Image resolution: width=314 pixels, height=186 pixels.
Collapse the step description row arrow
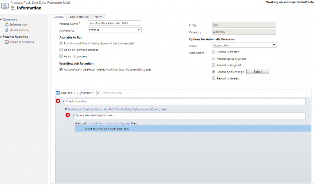click(x=73, y=115)
